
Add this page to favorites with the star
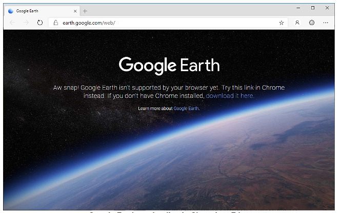(282, 23)
